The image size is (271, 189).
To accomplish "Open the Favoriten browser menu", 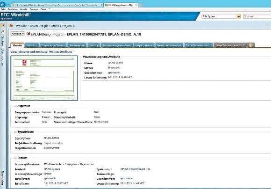I will point(34,9).
